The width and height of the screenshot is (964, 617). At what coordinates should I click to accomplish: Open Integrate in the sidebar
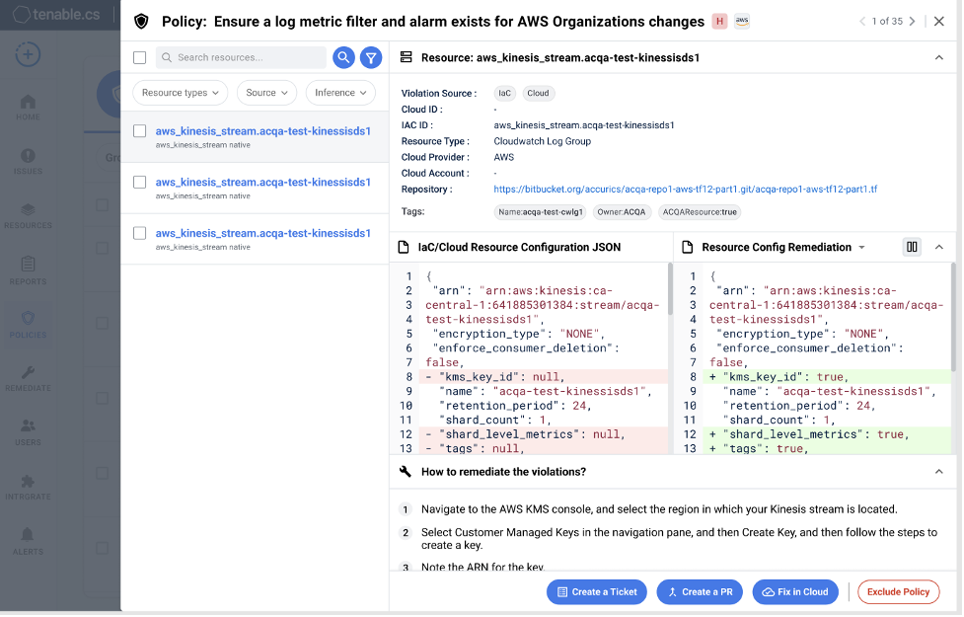(28, 488)
